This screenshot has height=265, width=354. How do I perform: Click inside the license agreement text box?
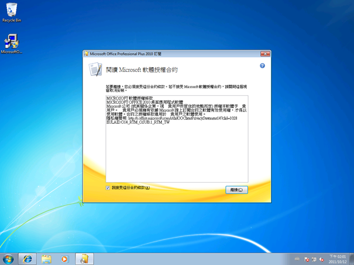pyautogui.click(x=177, y=139)
